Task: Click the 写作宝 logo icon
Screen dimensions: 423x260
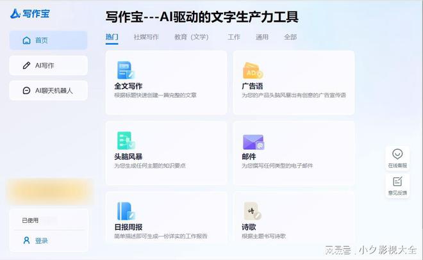Action: [15, 13]
